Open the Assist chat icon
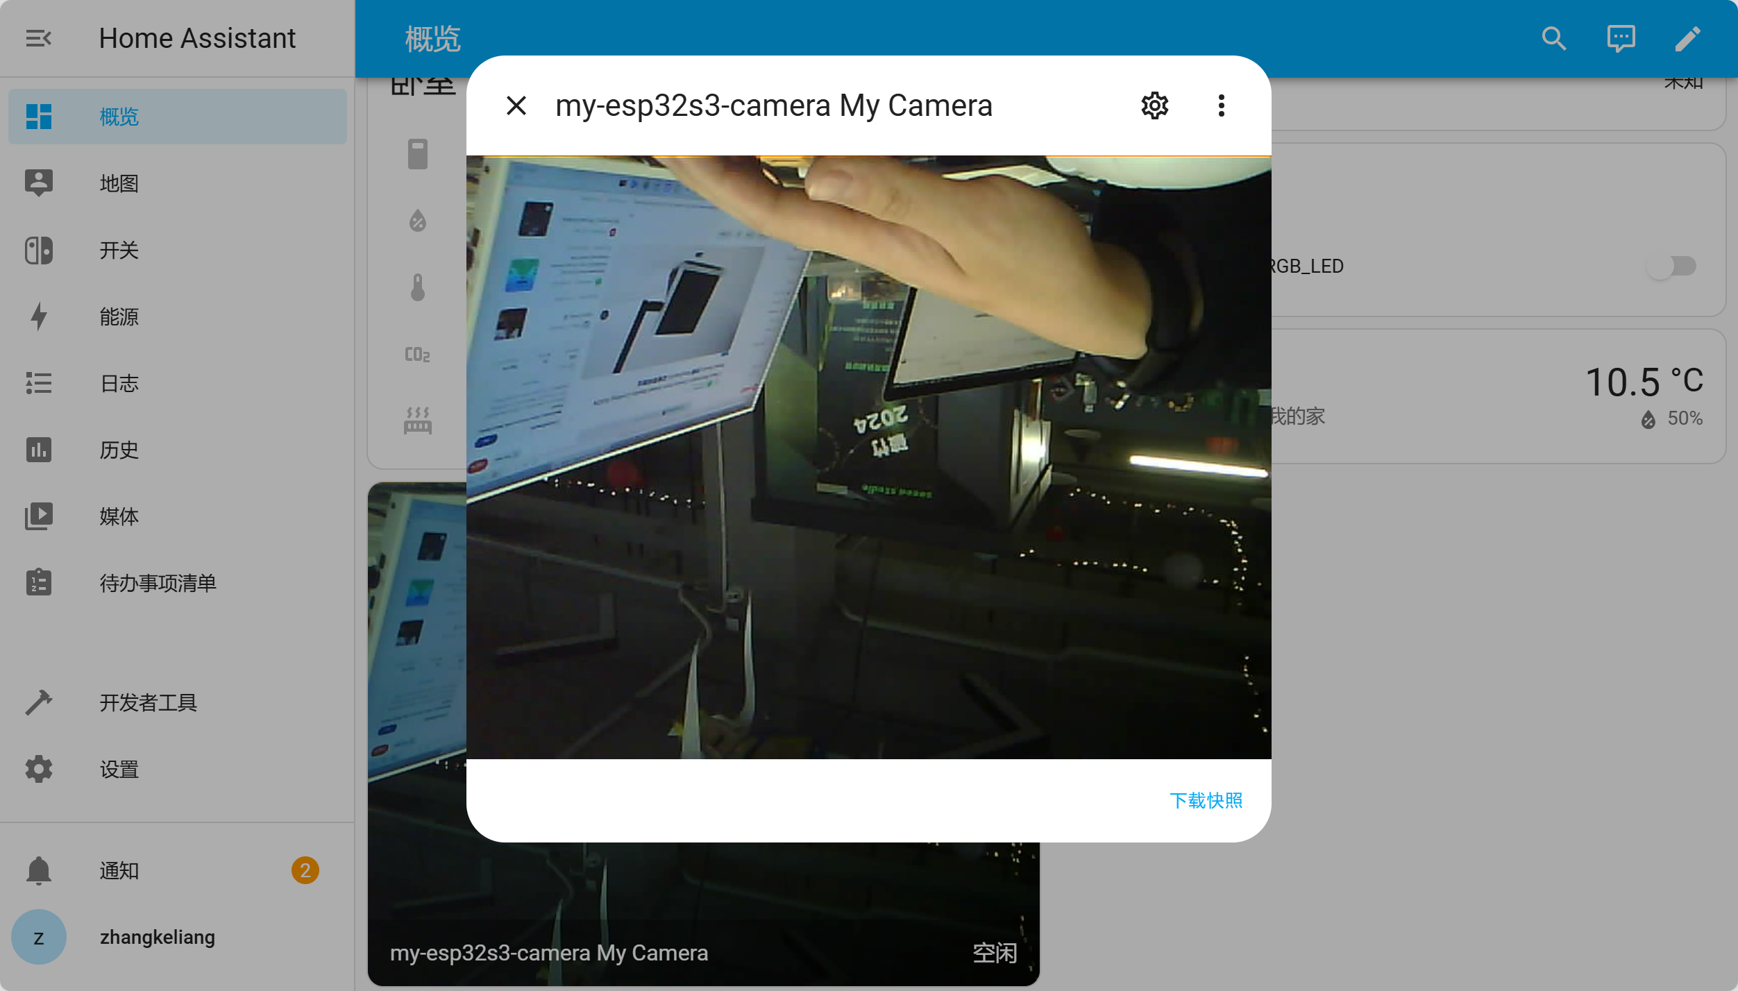The height and width of the screenshot is (991, 1738). click(x=1621, y=38)
